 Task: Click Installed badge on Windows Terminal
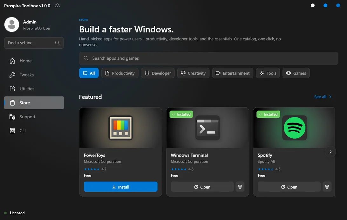[x=181, y=114]
